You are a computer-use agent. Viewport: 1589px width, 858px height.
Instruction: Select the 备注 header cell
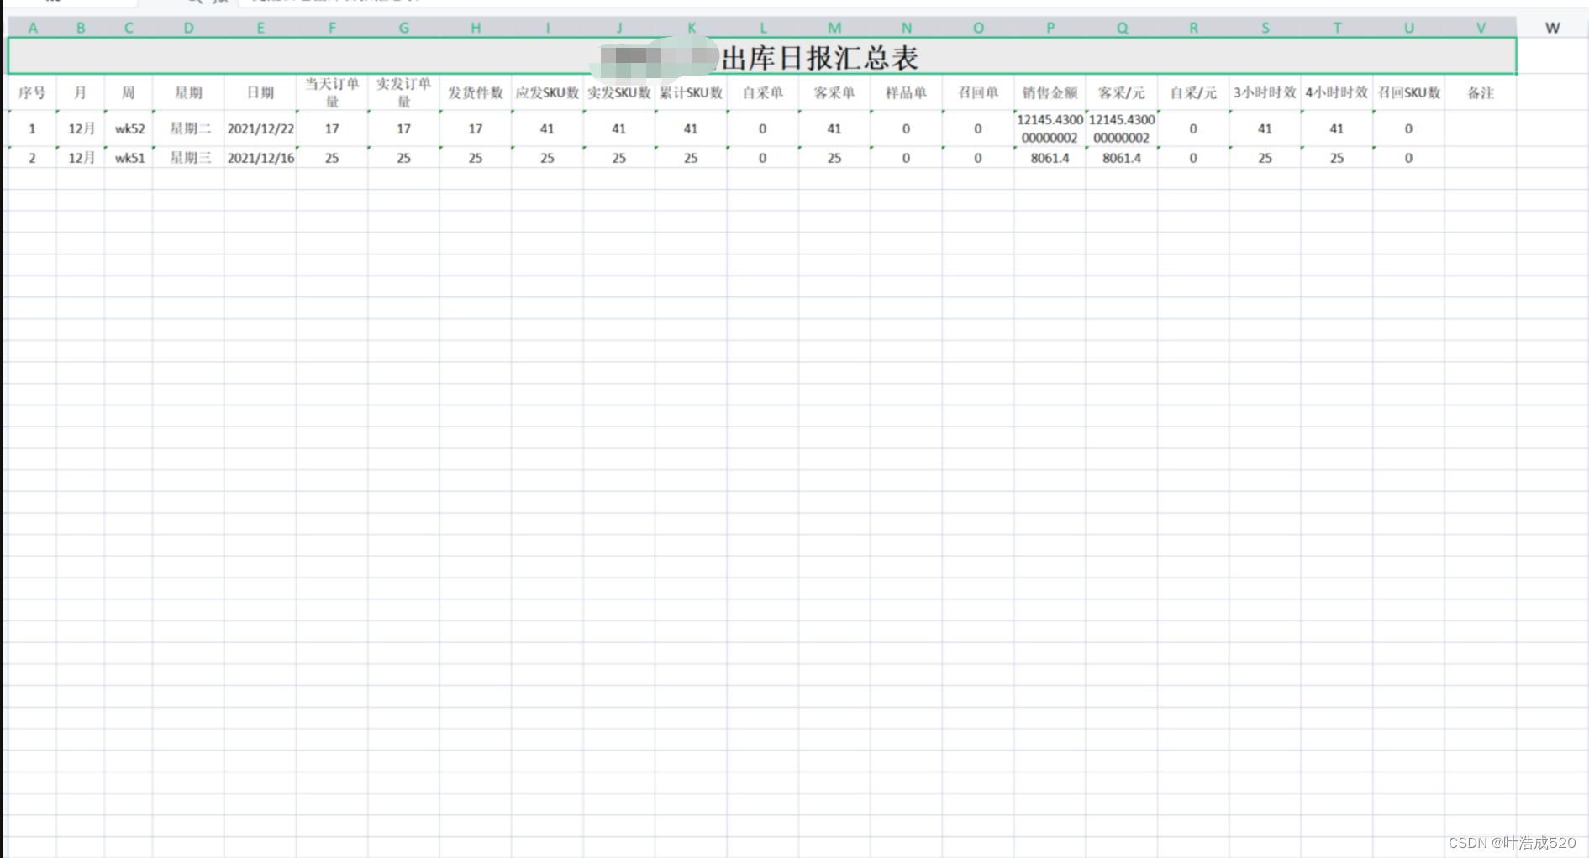coord(1481,92)
